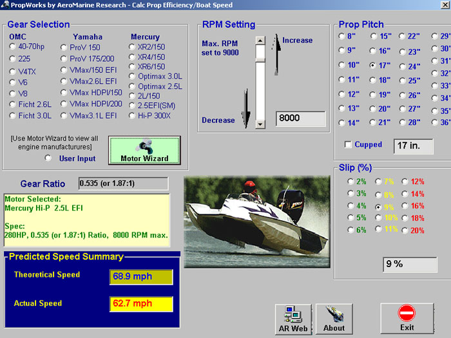Screen dimensions: 451x338
Task: Set slip to 2%
Action: click(350, 182)
